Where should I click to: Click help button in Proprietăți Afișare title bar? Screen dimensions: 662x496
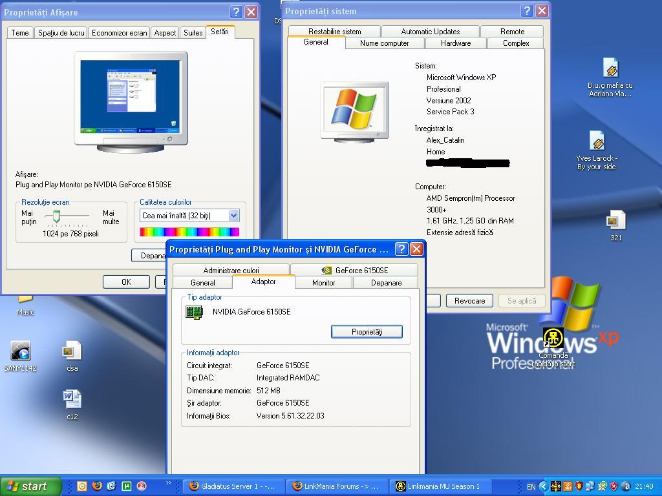pyautogui.click(x=236, y=12)
